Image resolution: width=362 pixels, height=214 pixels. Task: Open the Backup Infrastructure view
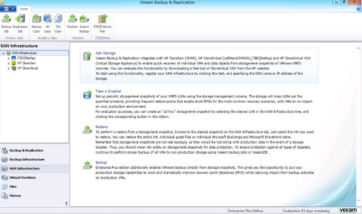click(34, 160)
